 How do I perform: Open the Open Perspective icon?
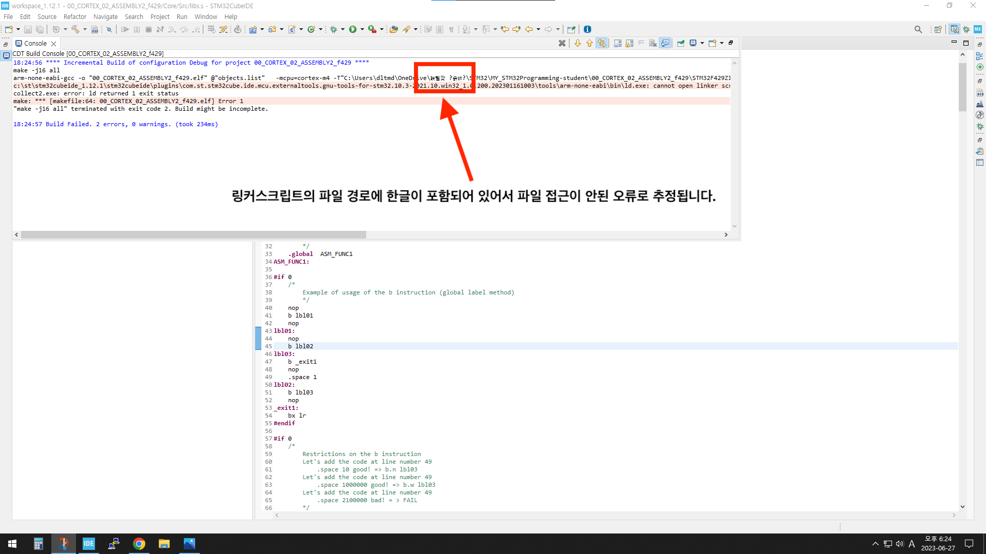[938, 29]
